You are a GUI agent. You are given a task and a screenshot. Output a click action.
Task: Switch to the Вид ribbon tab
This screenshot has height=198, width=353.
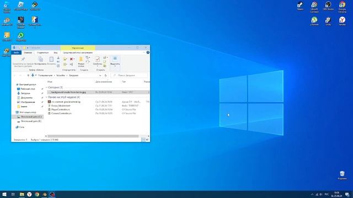pyautogui.click(x=55, y=53)
